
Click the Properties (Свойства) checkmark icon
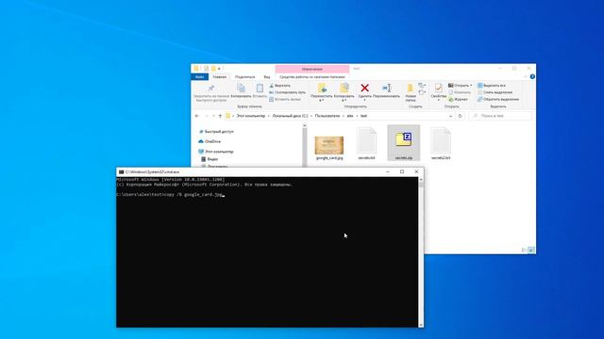pyautogui.click(x=438, y=89)
